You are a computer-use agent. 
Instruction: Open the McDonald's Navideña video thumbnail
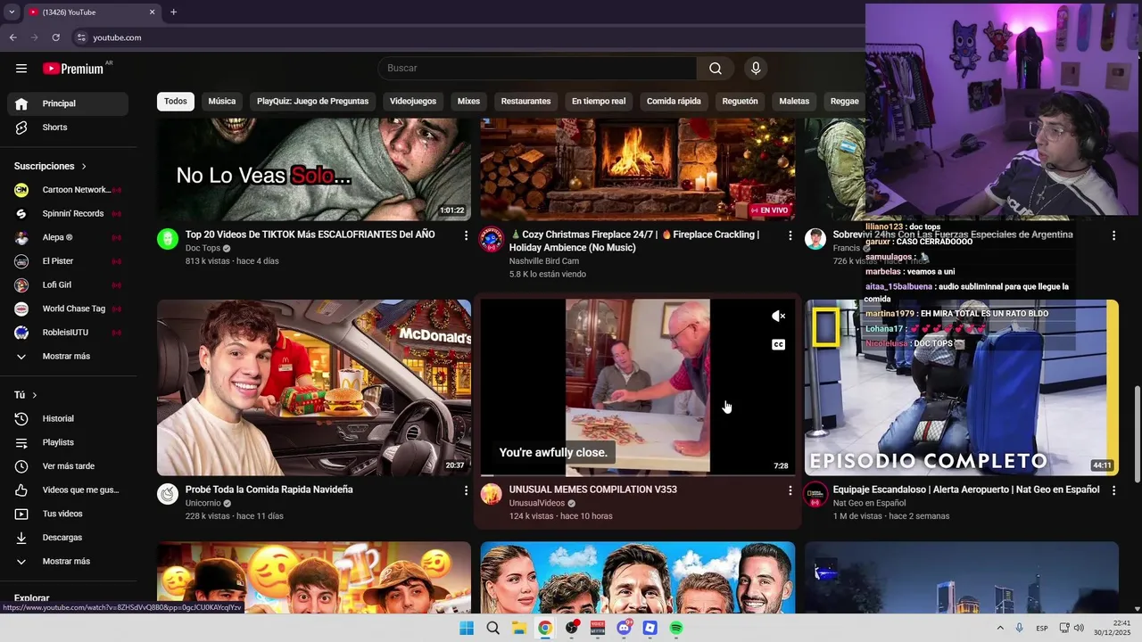(314, 388)
